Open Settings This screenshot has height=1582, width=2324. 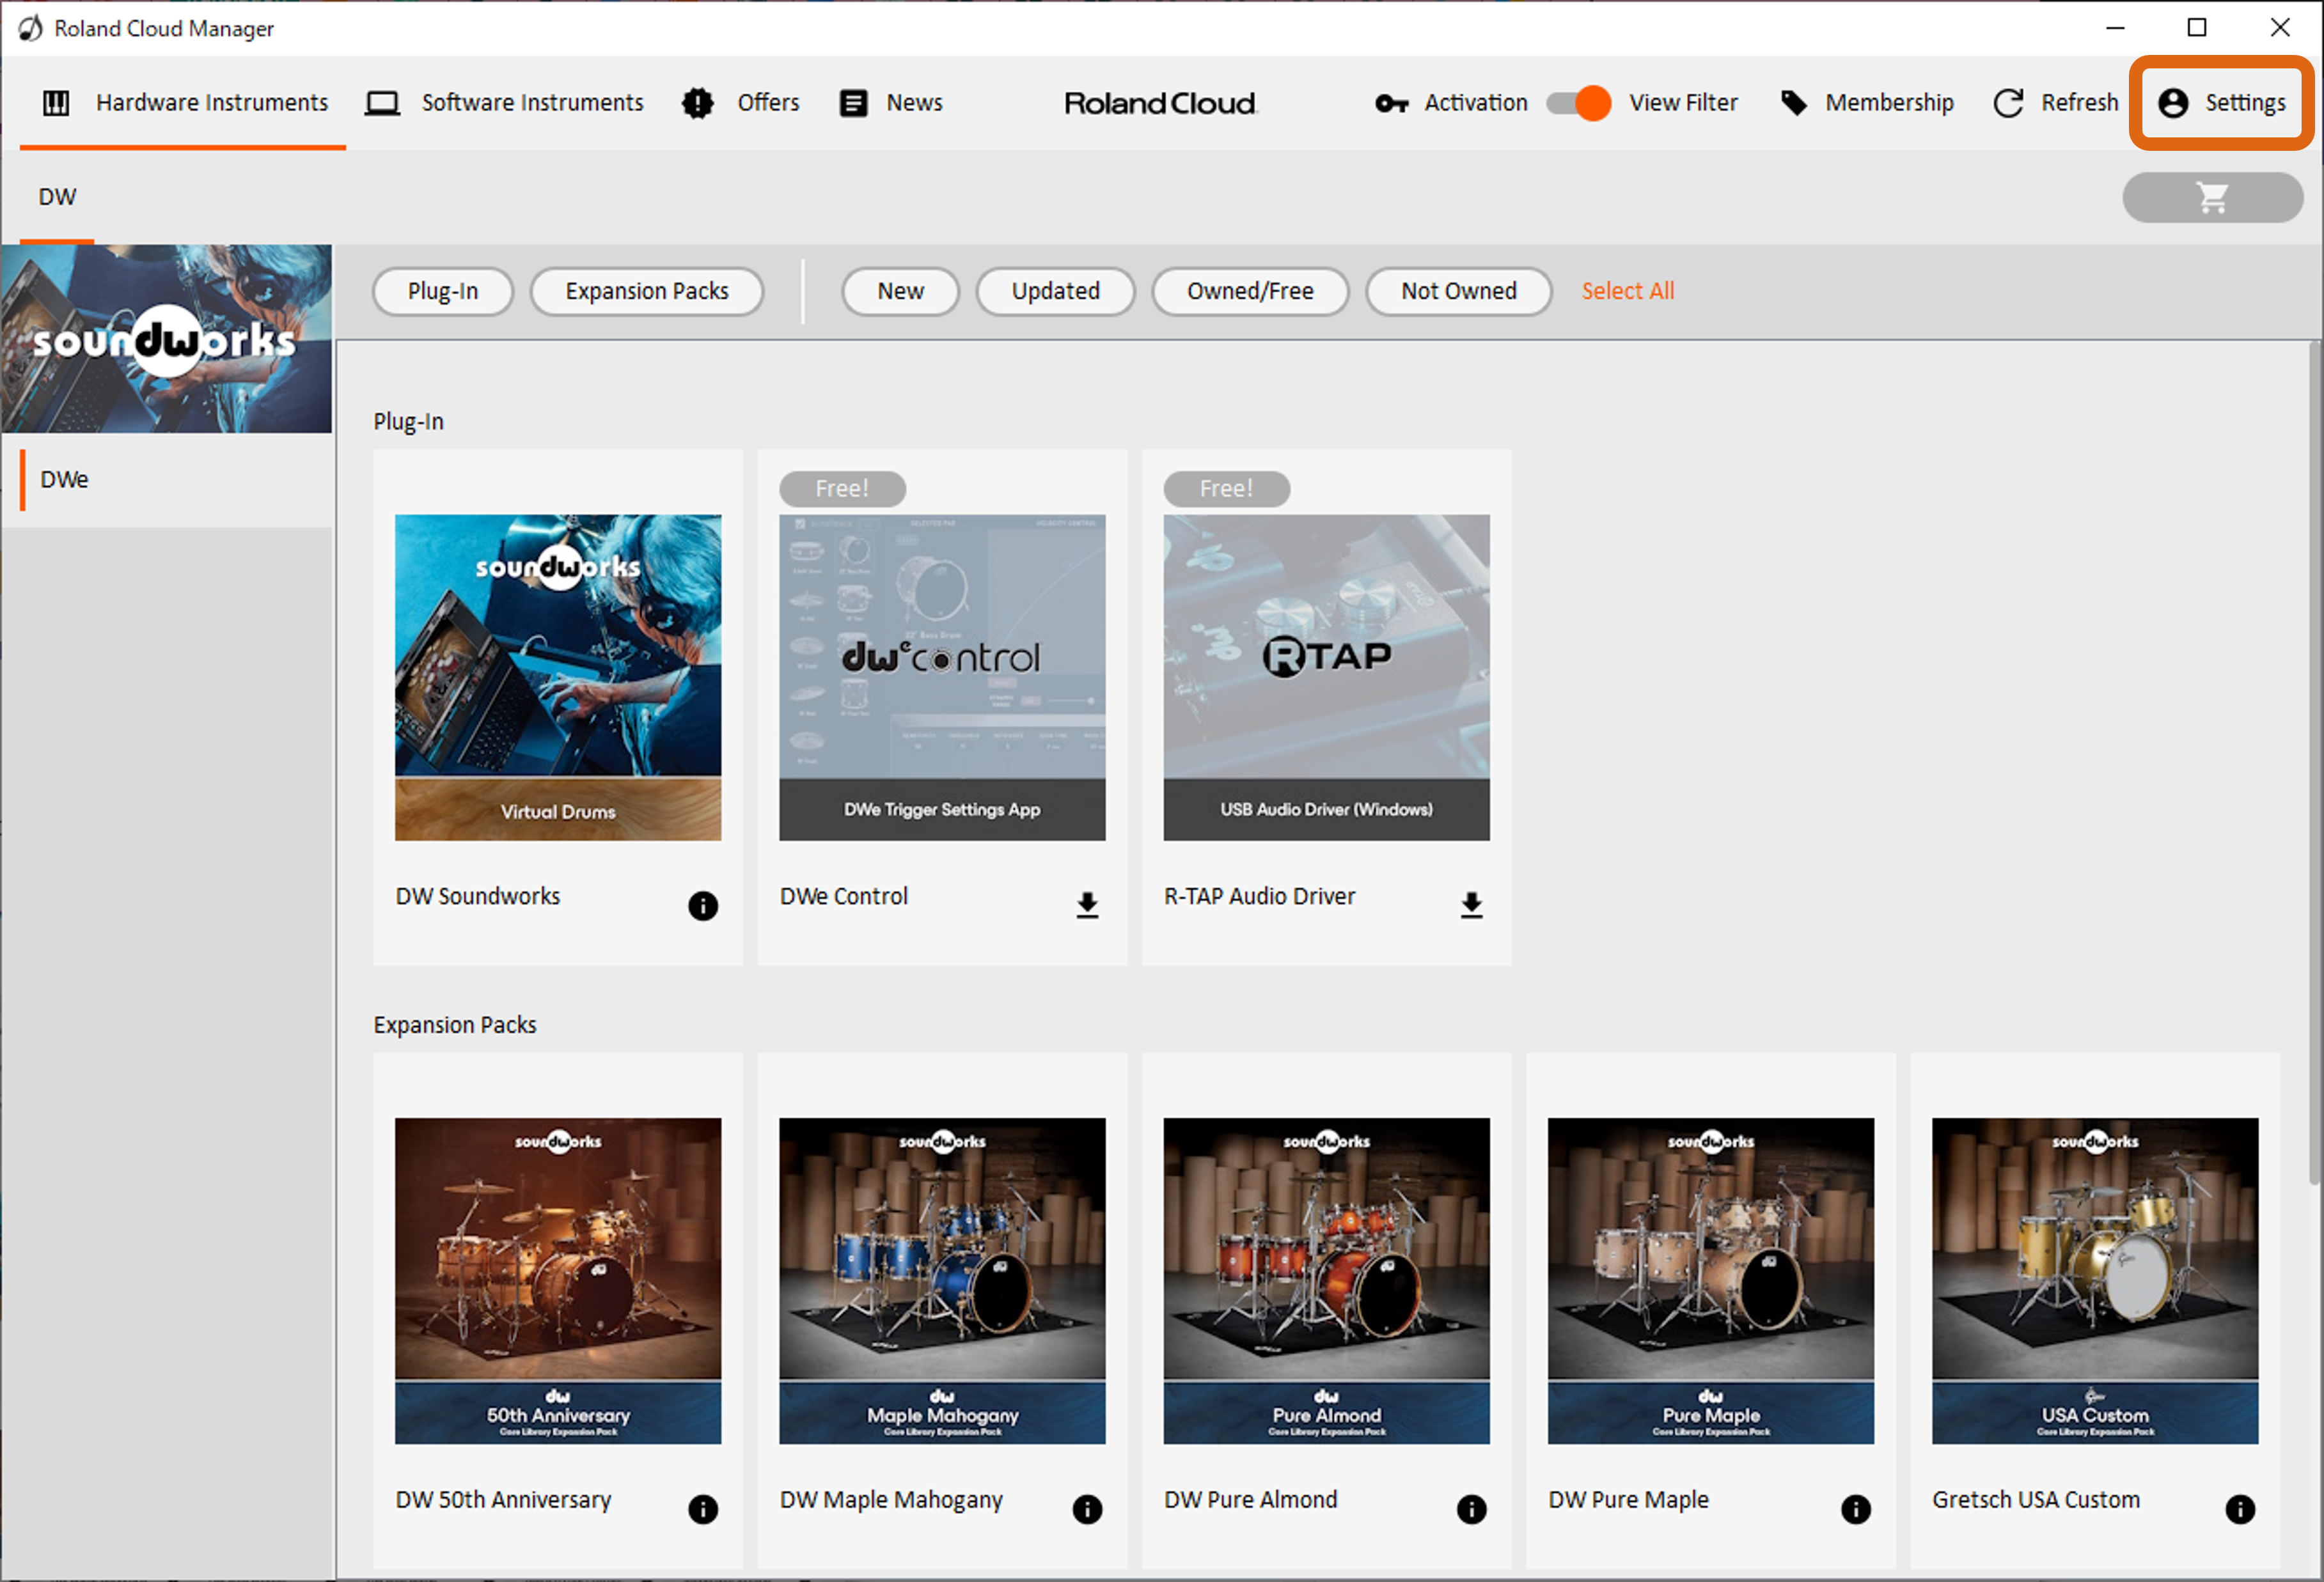[x=2221, y=103]
